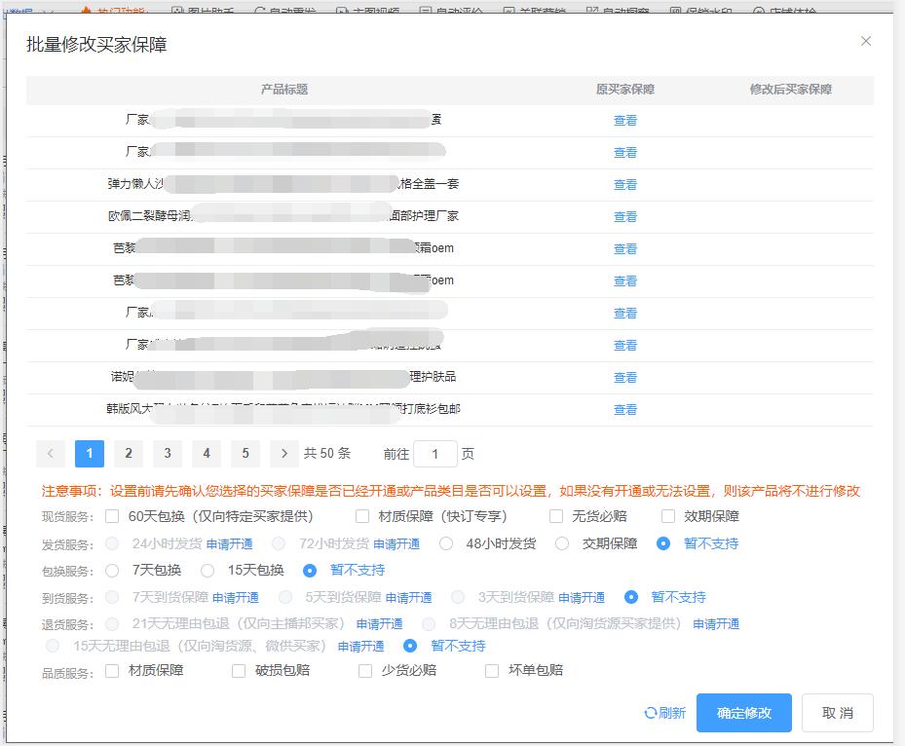
Task: Choose 交期保障 for 发货服务
Action: pyautogui.click(x=562, y=543)
